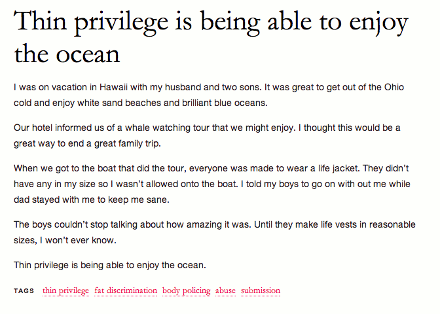Click the paragraph beginning "Our hotel informed us"
The height and width of the screenshot is (314, 440).
point(207,135)
